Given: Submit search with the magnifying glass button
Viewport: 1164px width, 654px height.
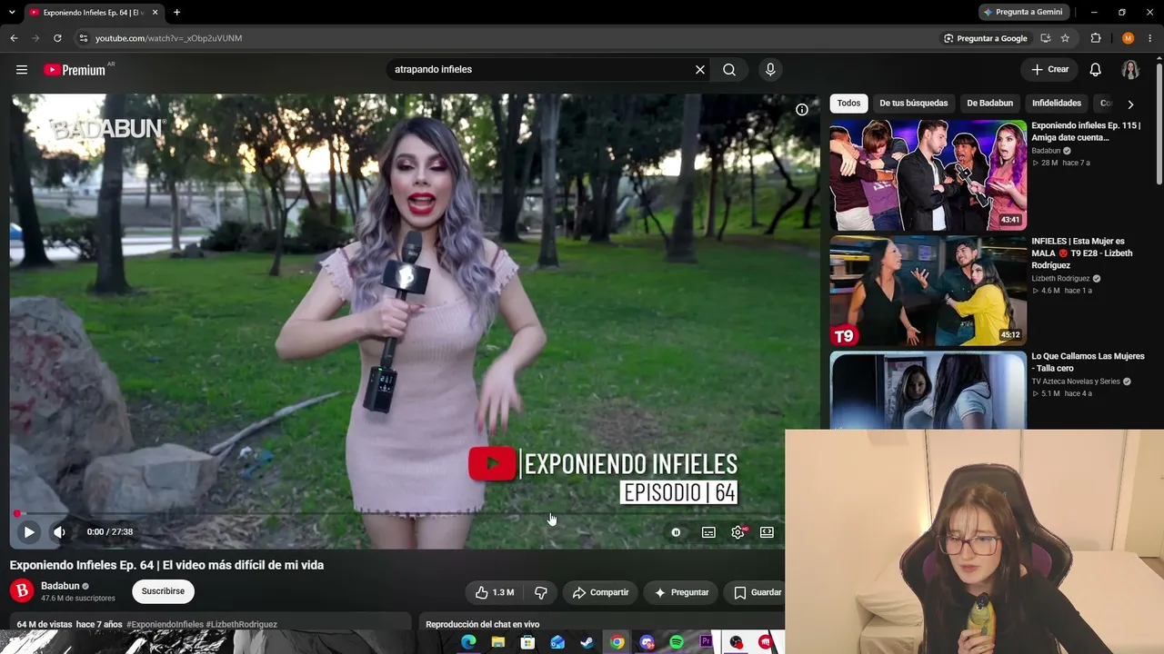Looking at the screenshot, I should point(729,70).
